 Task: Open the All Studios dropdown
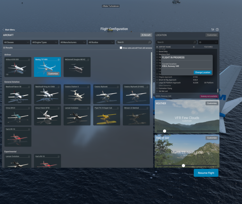[101, 42]
